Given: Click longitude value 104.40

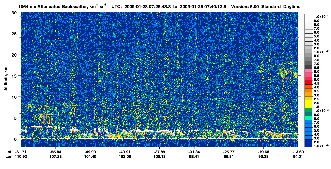Looking at the screenshot, I should 90,156.
